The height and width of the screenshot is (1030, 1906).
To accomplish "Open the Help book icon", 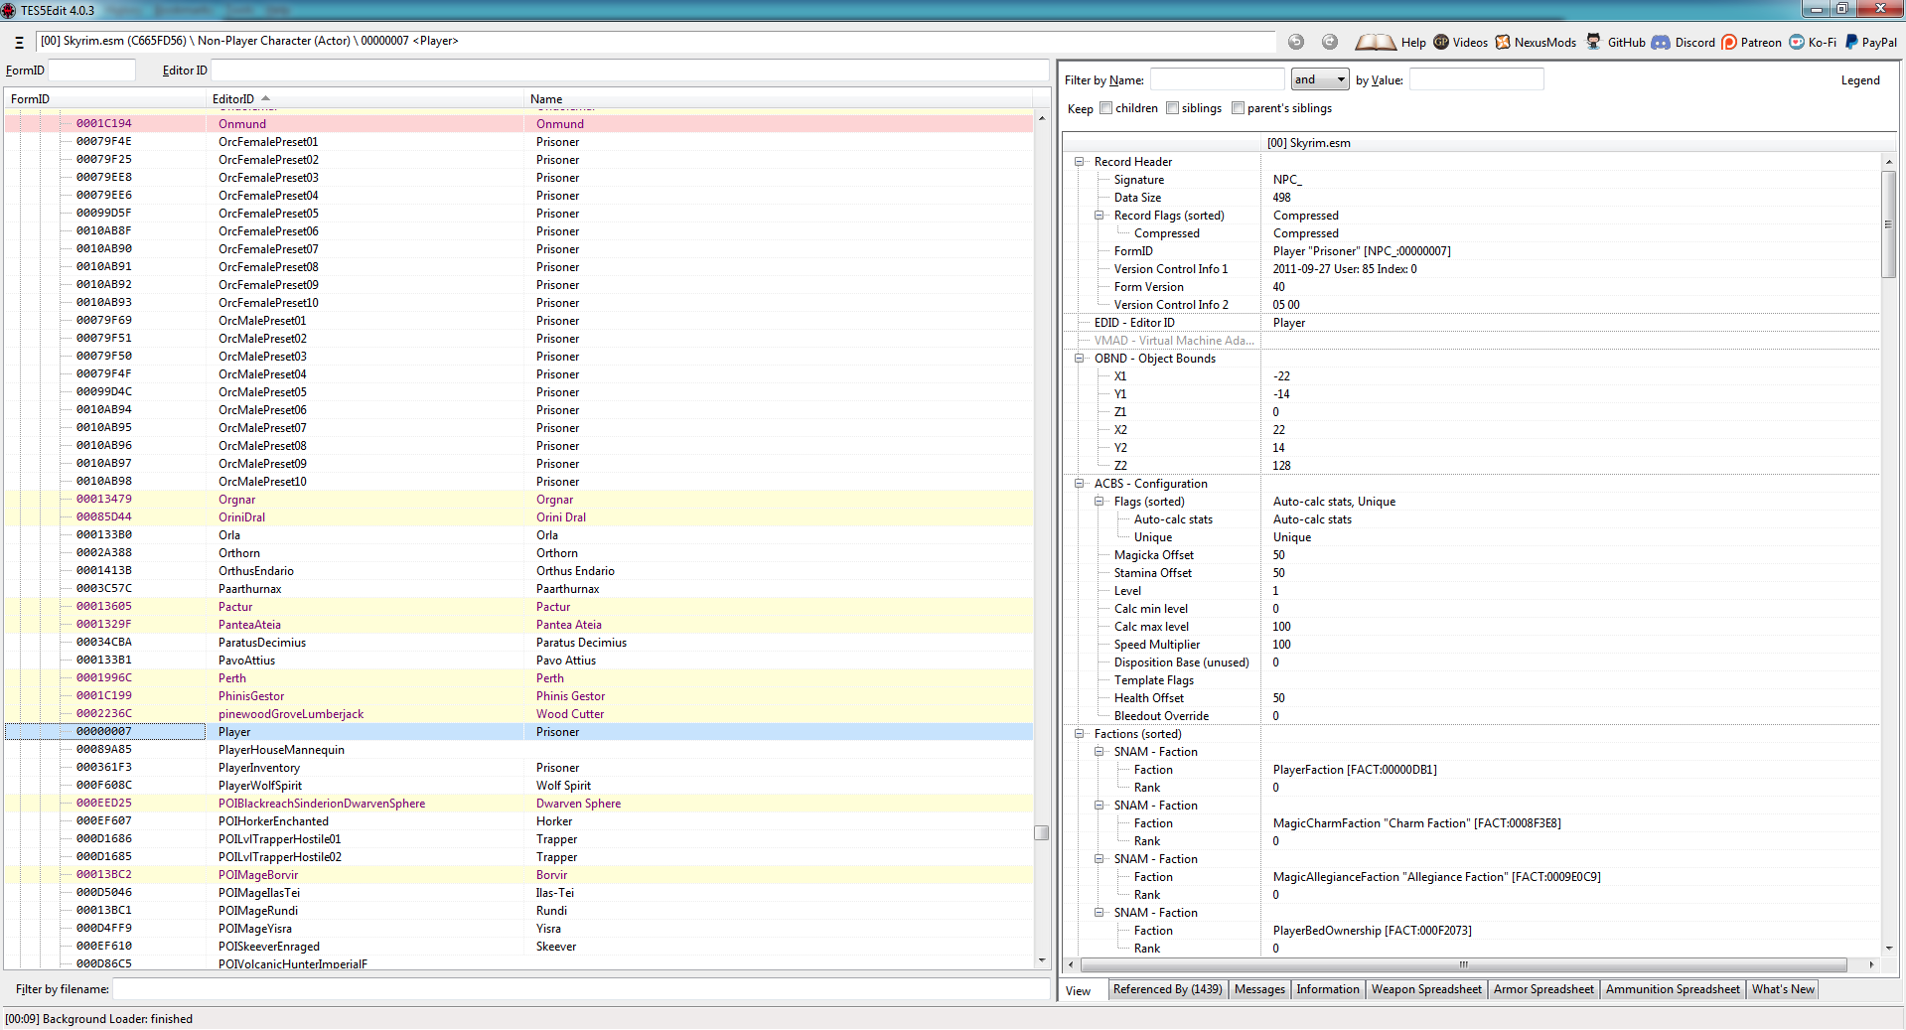I will point(1376,42).
